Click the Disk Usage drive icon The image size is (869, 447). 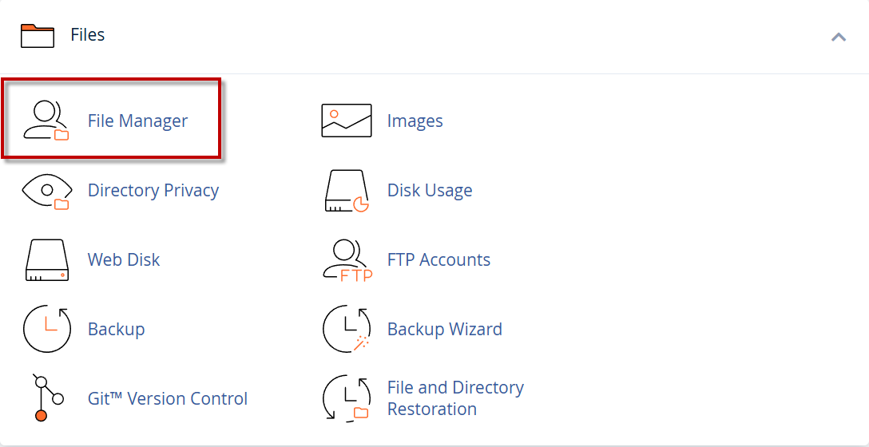[346, 191]
